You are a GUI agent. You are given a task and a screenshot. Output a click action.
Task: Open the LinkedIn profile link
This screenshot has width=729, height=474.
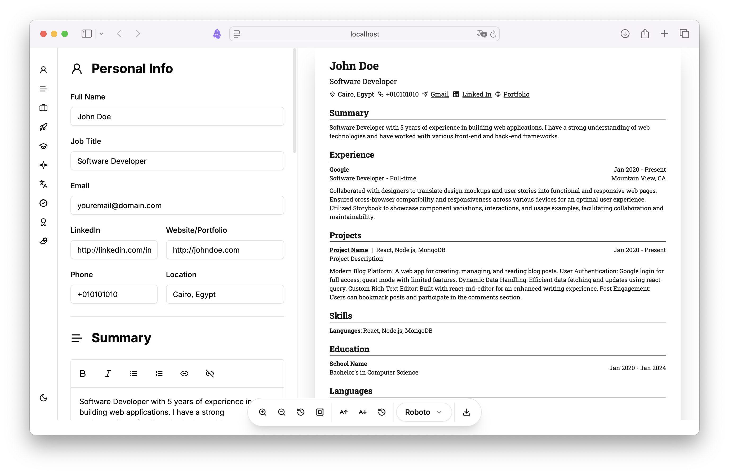[x=477, y=94]
